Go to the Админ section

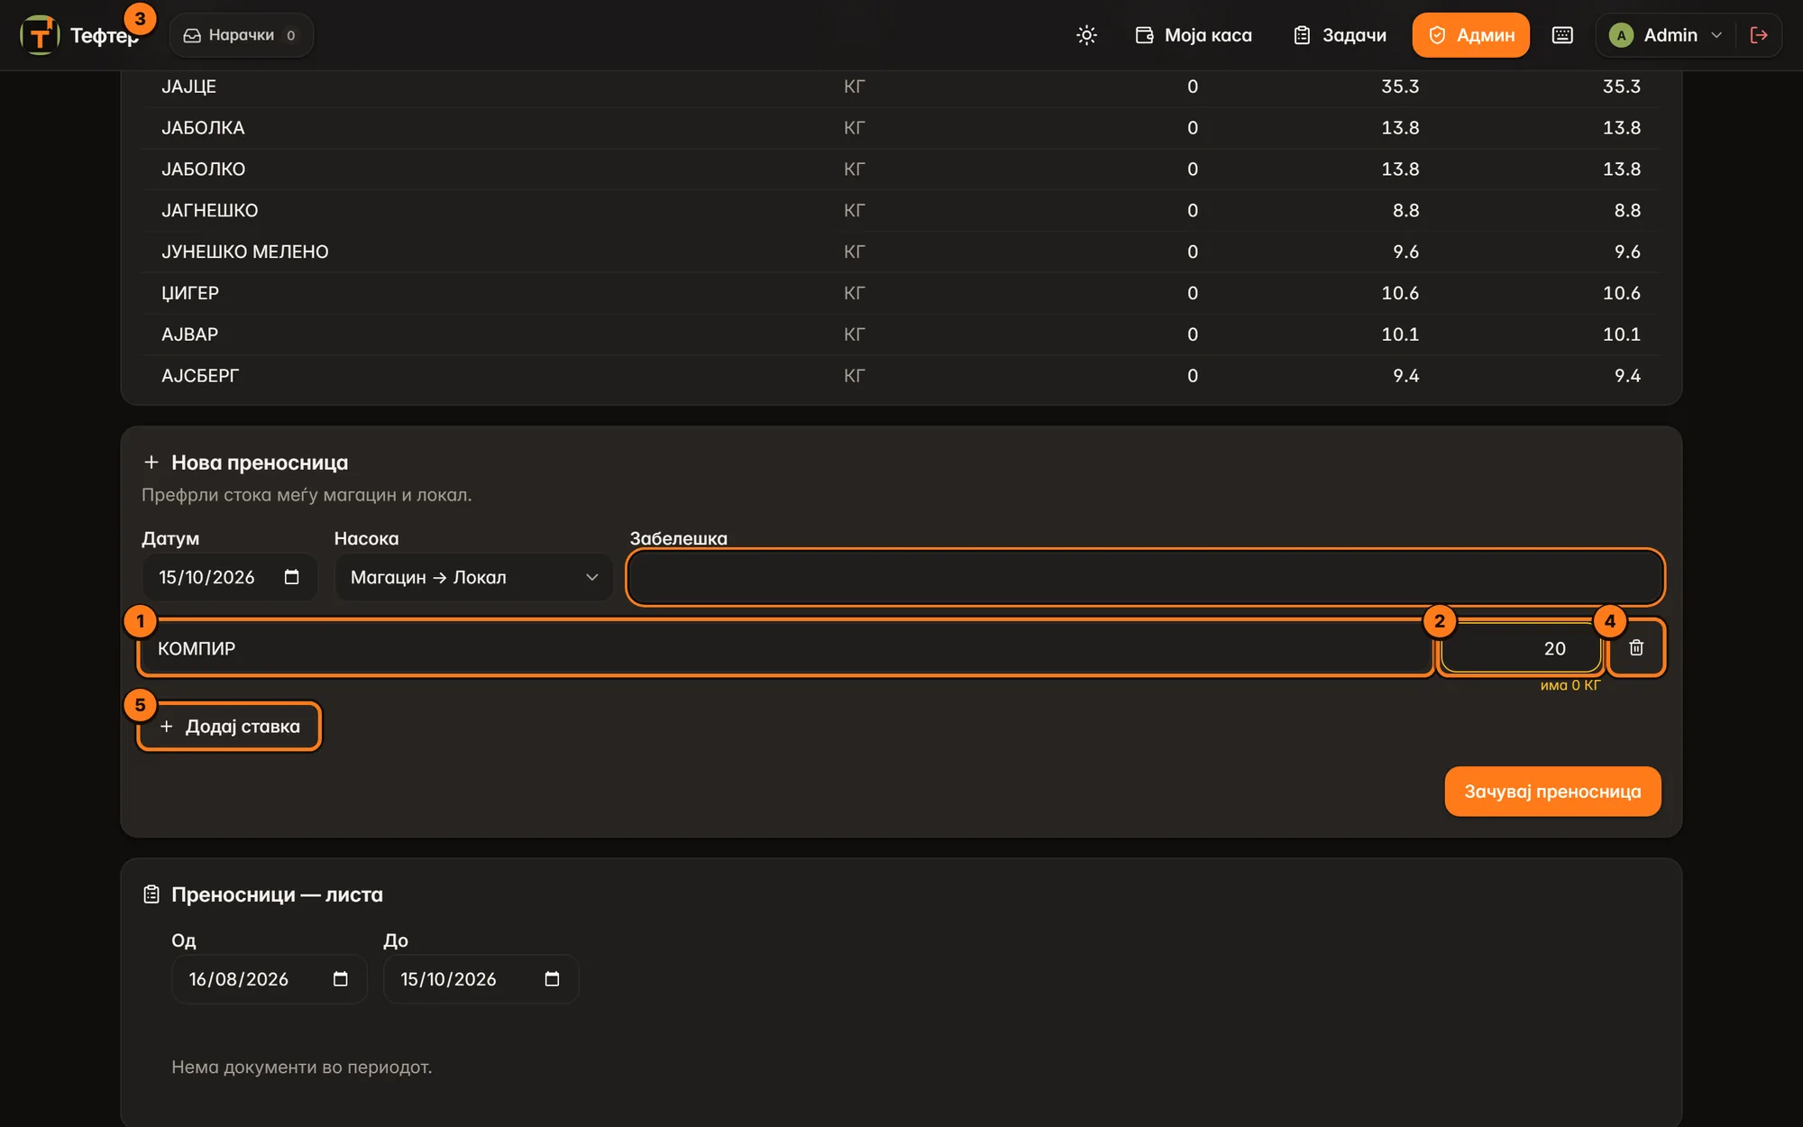(x=1470, y=35)
